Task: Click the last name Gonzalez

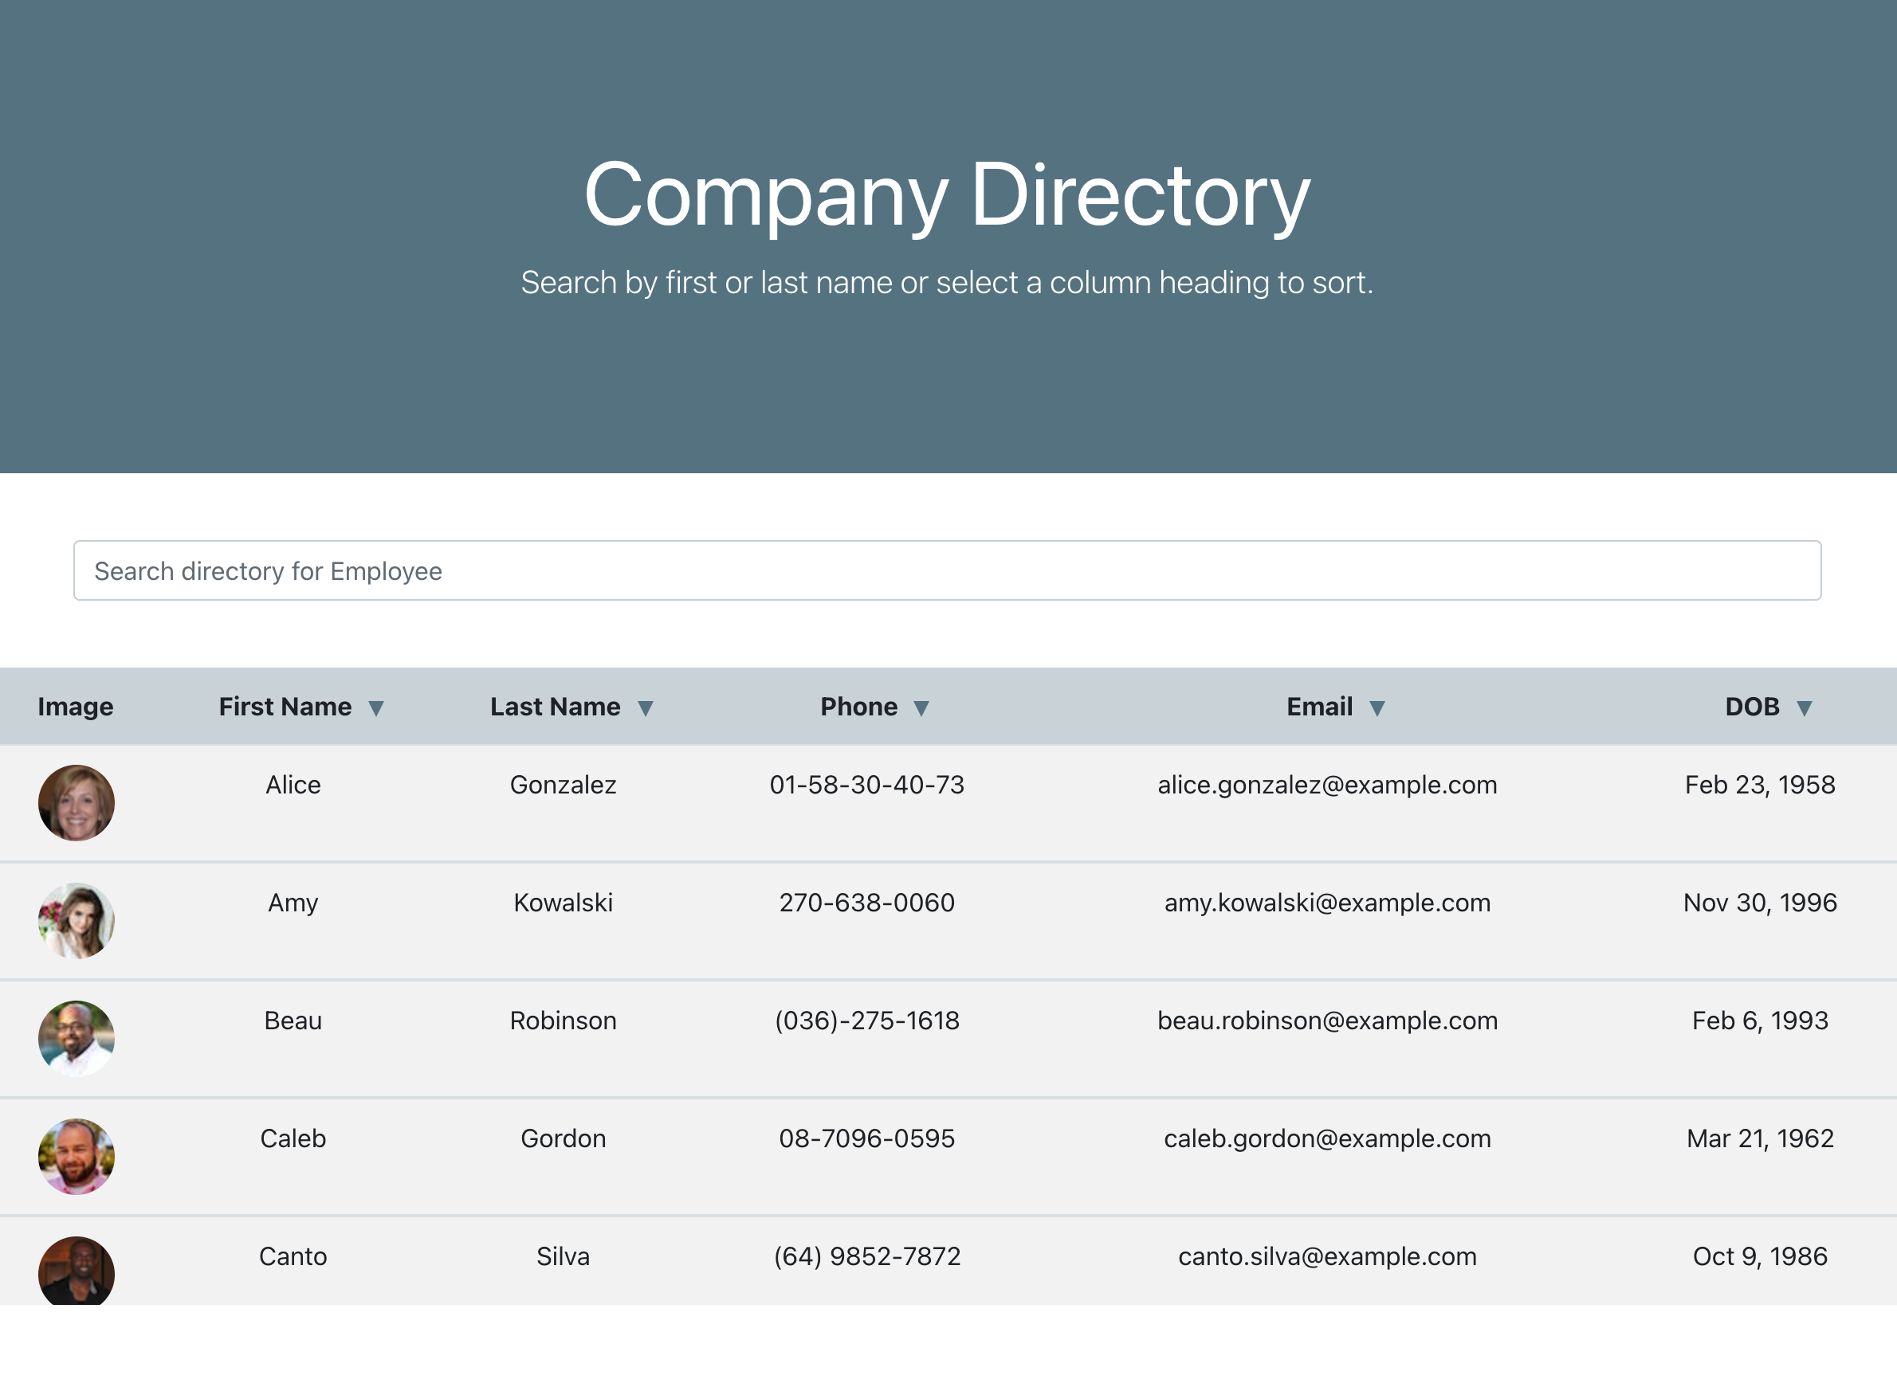Action: pos(563,785)
